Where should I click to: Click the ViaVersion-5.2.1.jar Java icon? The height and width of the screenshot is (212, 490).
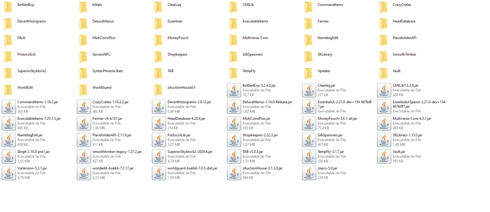9,173
